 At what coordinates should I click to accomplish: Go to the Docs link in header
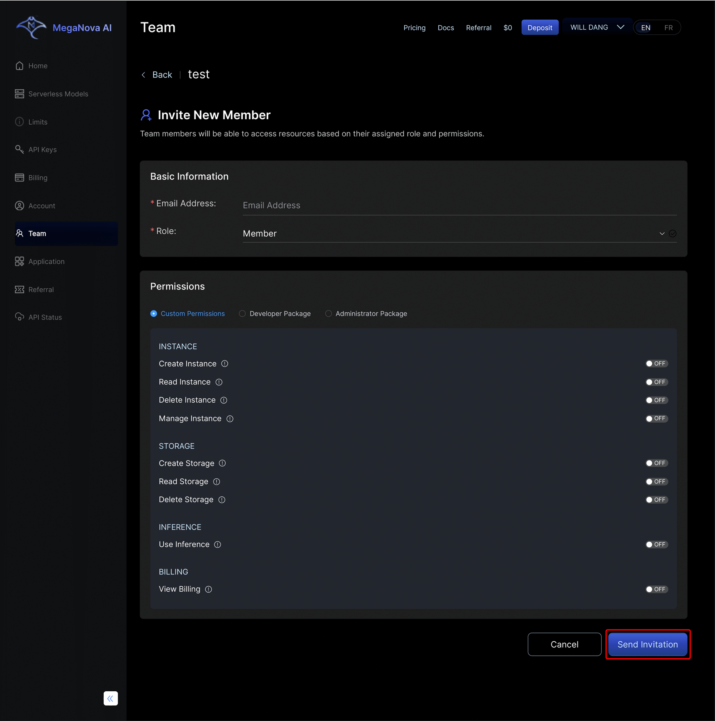(445, 28)
